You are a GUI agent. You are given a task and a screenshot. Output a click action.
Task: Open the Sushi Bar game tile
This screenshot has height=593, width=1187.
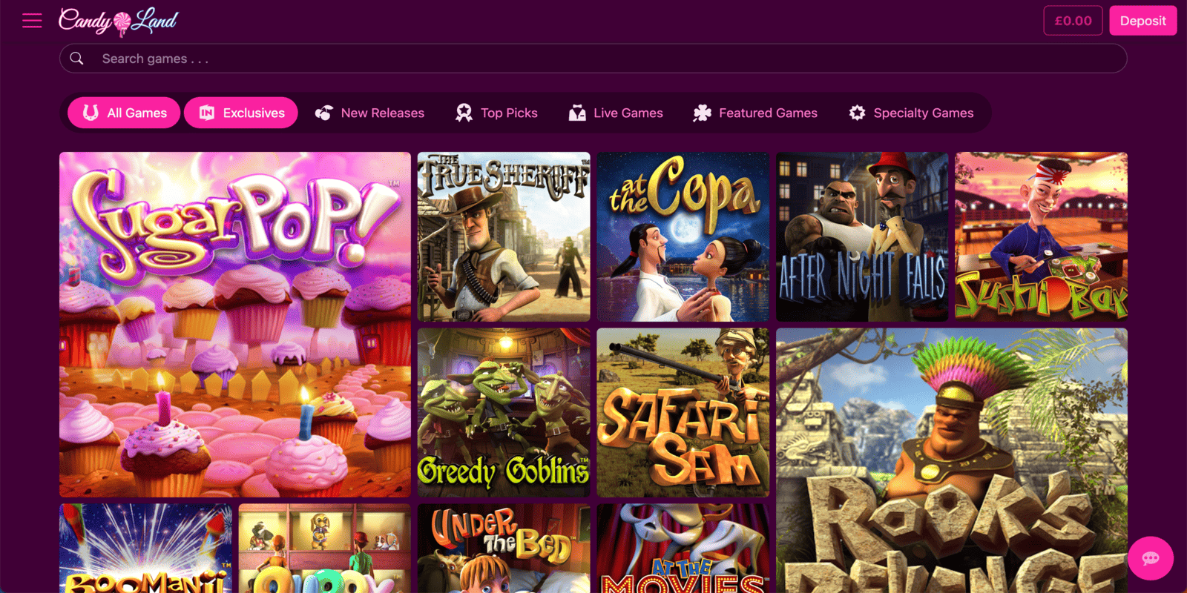click(x=1041, y=237)
